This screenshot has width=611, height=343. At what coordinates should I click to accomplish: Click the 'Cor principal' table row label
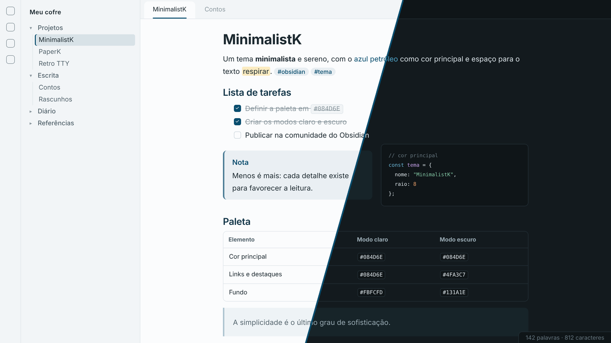click(248, 257)
